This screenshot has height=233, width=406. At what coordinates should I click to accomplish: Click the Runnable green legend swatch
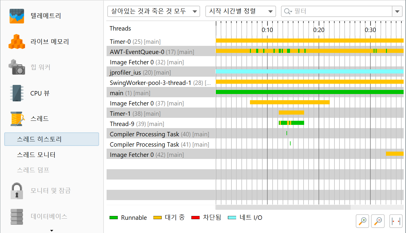[114, 218]
